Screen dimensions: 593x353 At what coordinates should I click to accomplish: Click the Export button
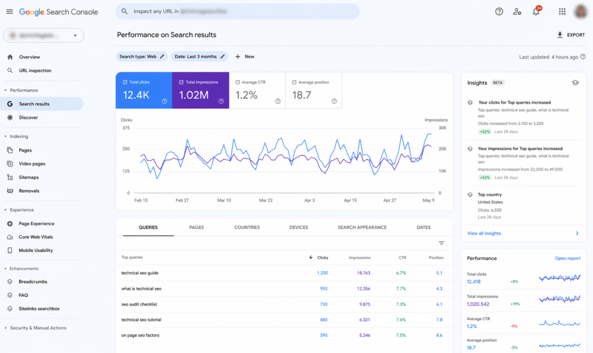click(x=570, y=35)
